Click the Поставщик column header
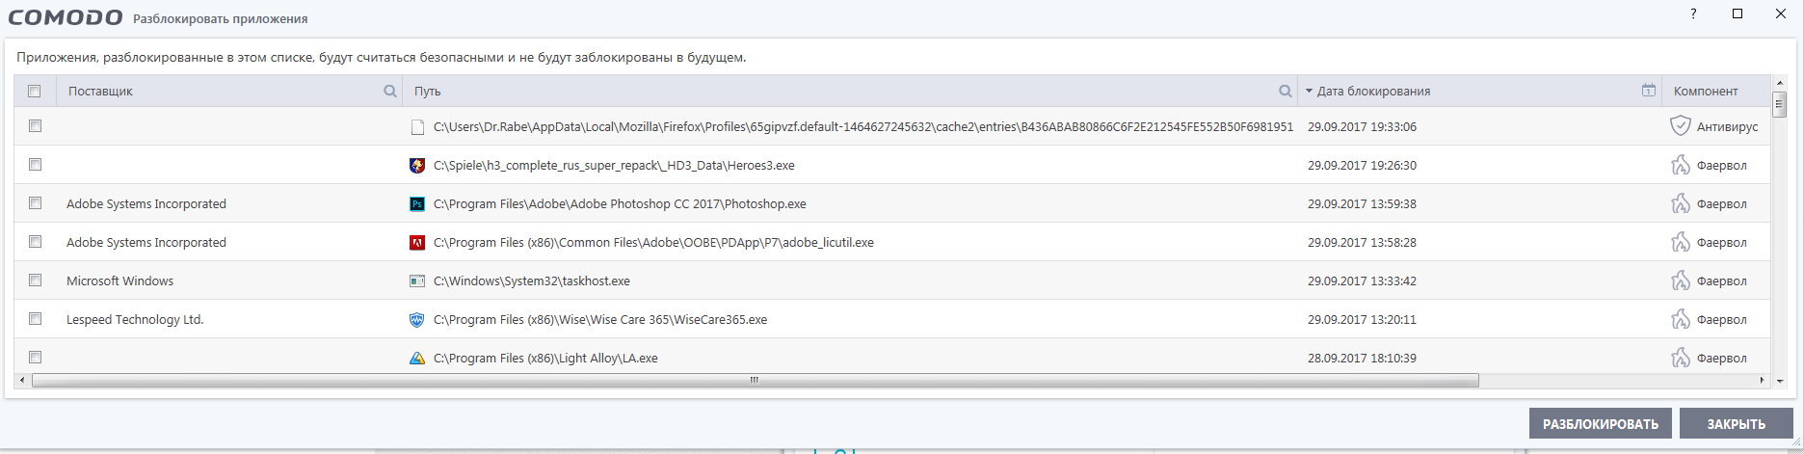Screen dimensions: 1804x454 (100, 92)
